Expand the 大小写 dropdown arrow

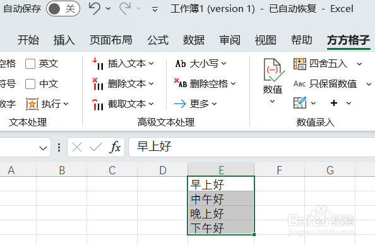(223, 64)
